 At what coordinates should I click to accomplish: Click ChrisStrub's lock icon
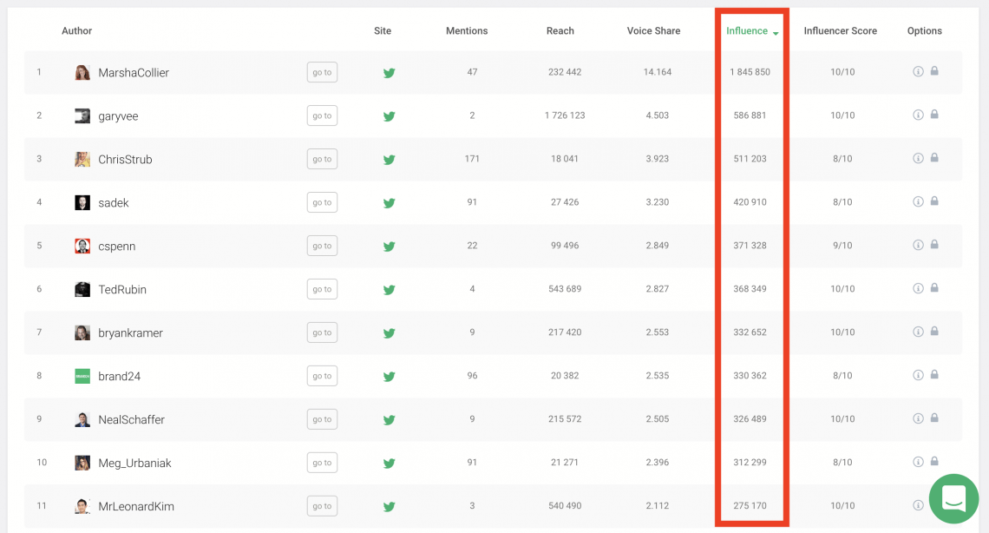tap(934, 158)
